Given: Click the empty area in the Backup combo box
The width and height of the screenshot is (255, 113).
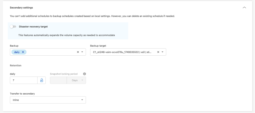Looking at the screenshot, I should tap(51, 52).
